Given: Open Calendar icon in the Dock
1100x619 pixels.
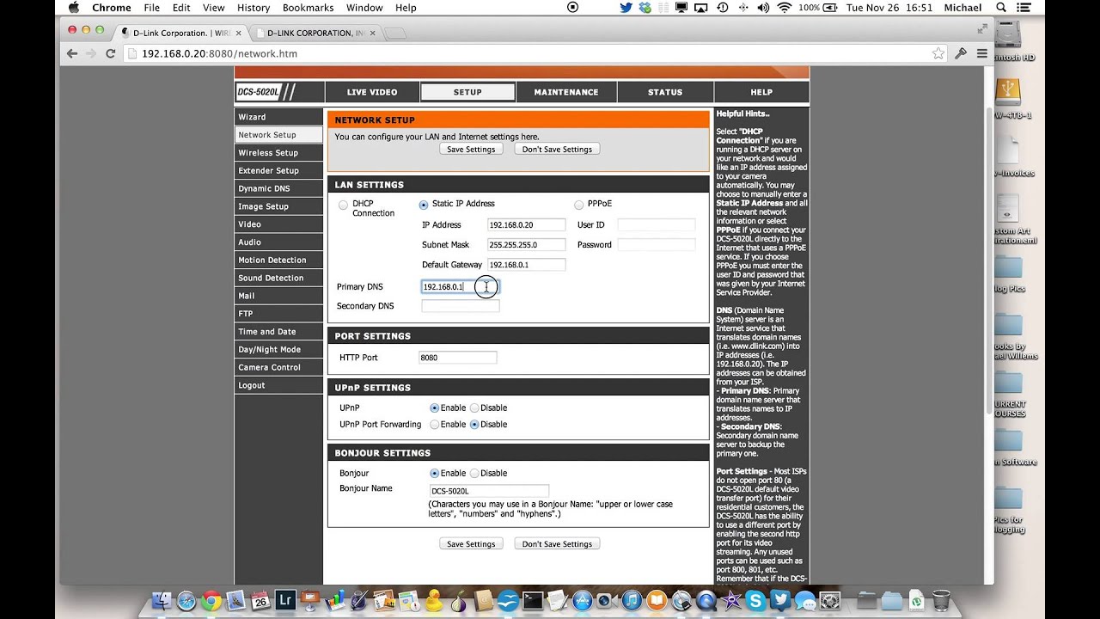Looking at the screenshot, I should (260, 600).
